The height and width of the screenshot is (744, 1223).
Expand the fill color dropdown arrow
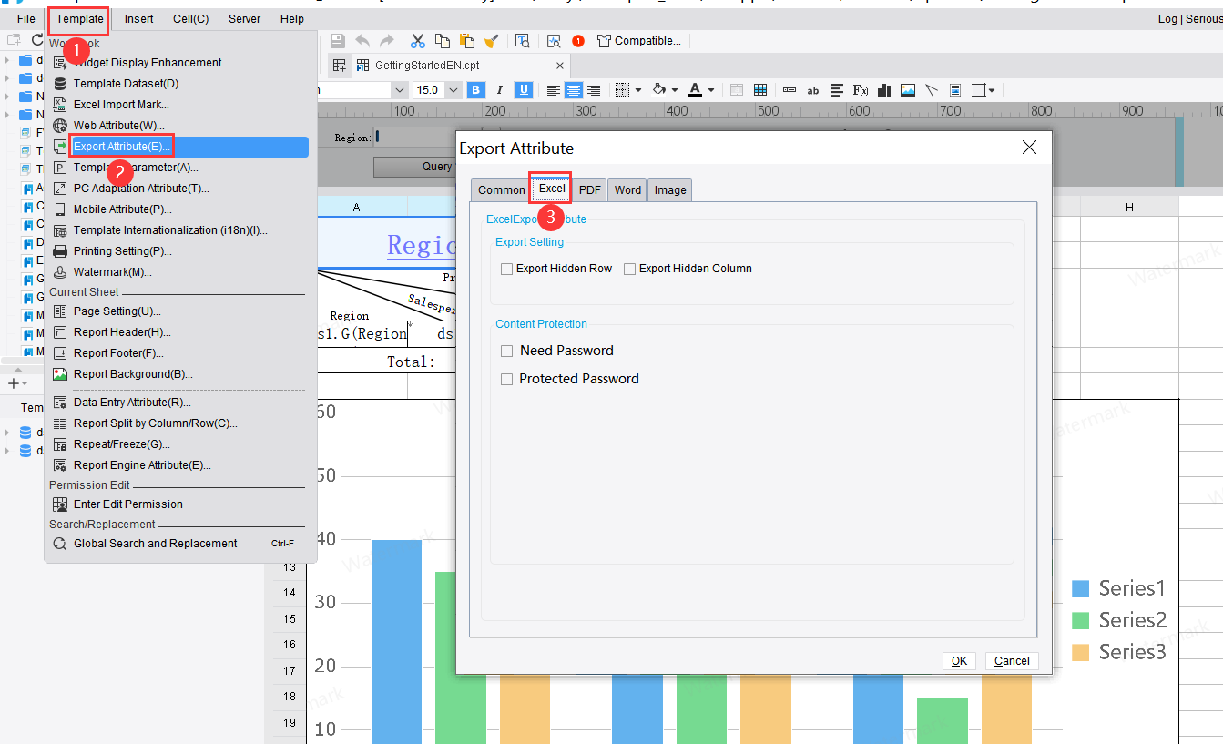676,89
